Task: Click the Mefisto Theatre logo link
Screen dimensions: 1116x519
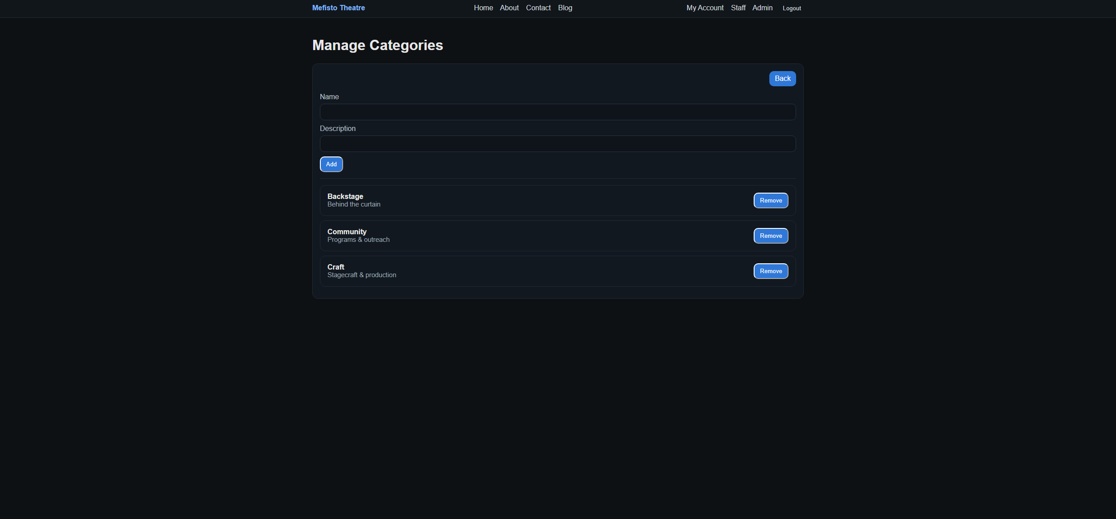Action: coord(338,8)
